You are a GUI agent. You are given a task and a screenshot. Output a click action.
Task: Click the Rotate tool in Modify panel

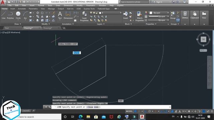pos(42,13)
